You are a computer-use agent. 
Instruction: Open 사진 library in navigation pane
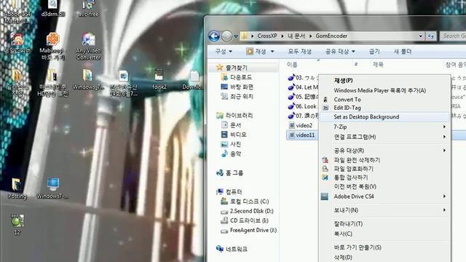click(232, 144)
